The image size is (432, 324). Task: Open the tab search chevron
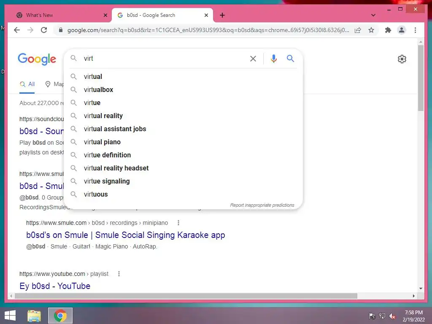[x=373, y=15]
